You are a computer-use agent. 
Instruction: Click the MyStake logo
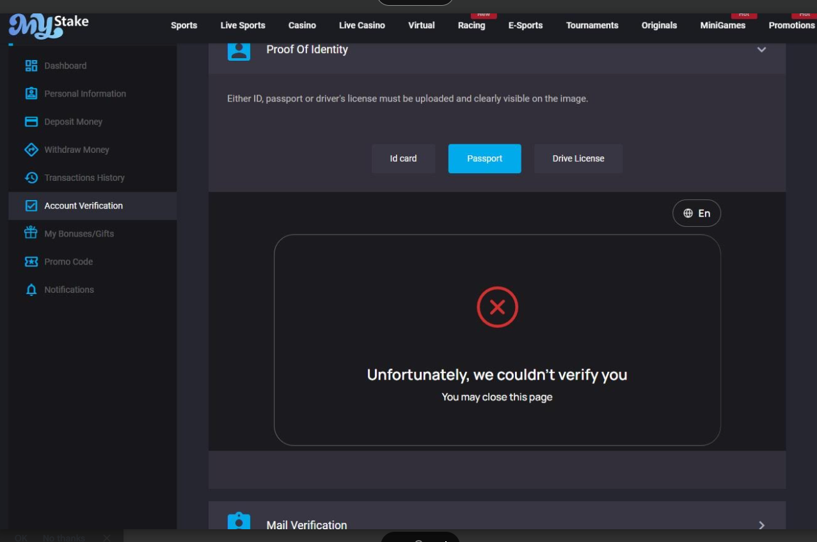point(49,26)
